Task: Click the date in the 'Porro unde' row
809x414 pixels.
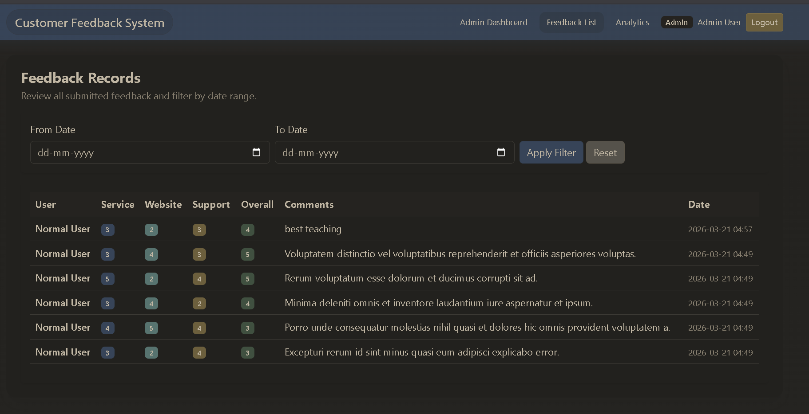Action: [720, 328]
